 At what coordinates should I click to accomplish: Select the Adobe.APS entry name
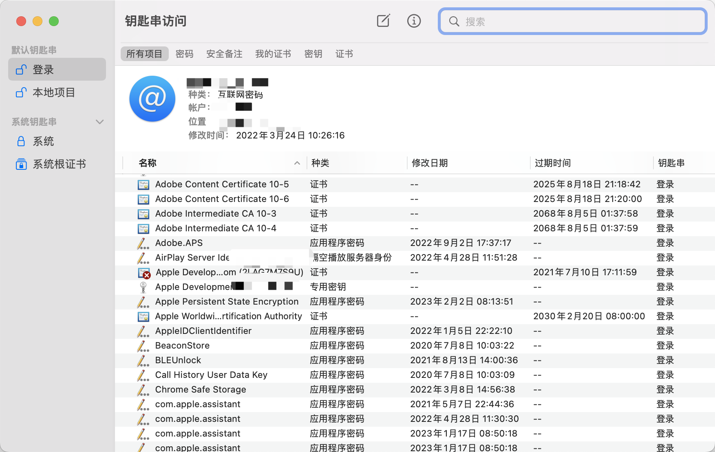click(179, 243)
